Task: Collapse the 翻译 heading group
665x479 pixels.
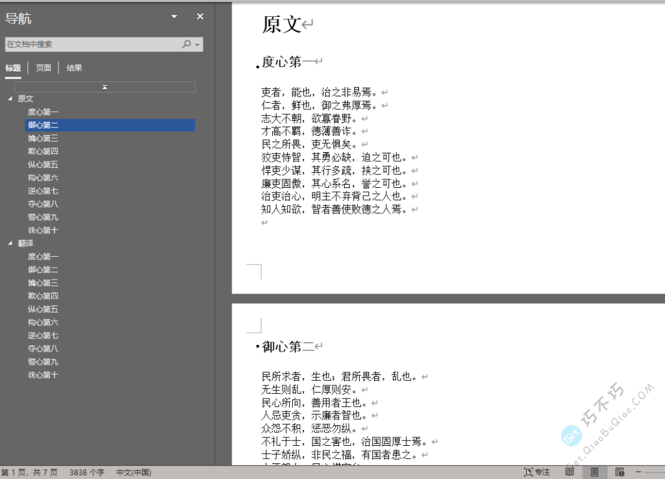Action: pos(9,242)
